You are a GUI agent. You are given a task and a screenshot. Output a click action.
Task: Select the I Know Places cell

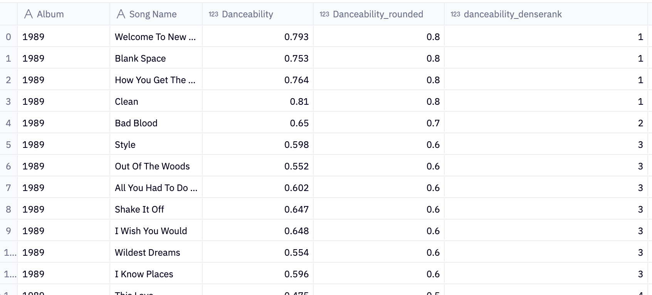pyautogui.click(x=144, y=274)
